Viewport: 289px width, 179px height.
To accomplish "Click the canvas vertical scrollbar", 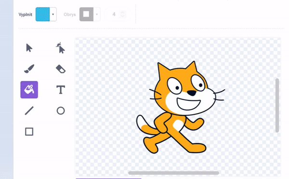I will coord(277,106).
